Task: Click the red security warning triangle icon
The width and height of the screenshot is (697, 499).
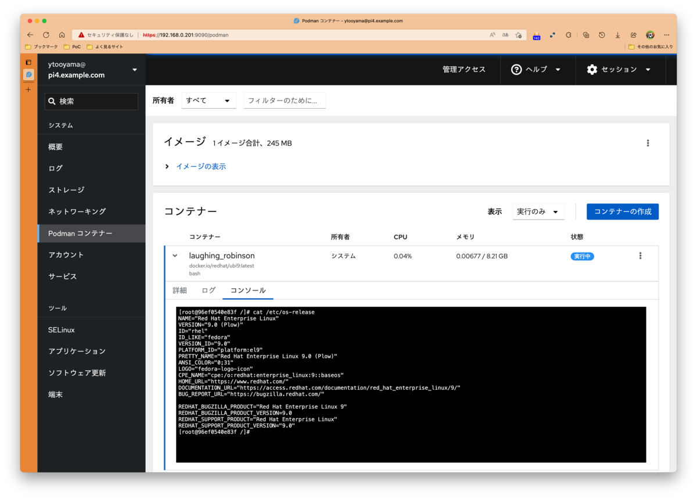Action: 81,35
